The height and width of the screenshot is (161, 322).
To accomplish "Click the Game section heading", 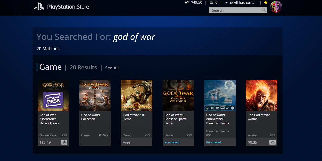I will click(x=51, y=67).
